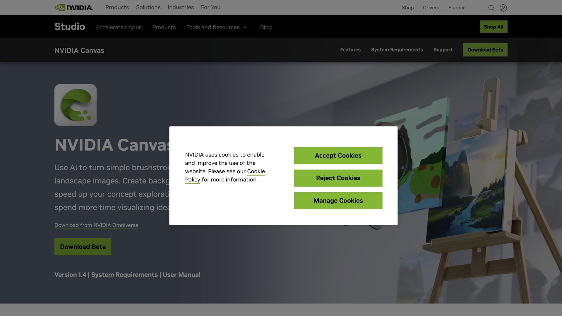Go to the Shop link in header
562x316 pixels.
click(408, 8)
